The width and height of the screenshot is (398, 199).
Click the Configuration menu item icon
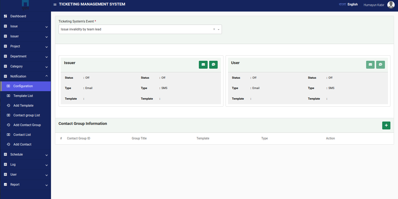tap(9, 86)
